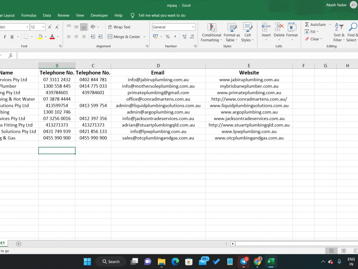Open the Data tab
This screenshot has width=358, height=269.
tap(47, 15)
